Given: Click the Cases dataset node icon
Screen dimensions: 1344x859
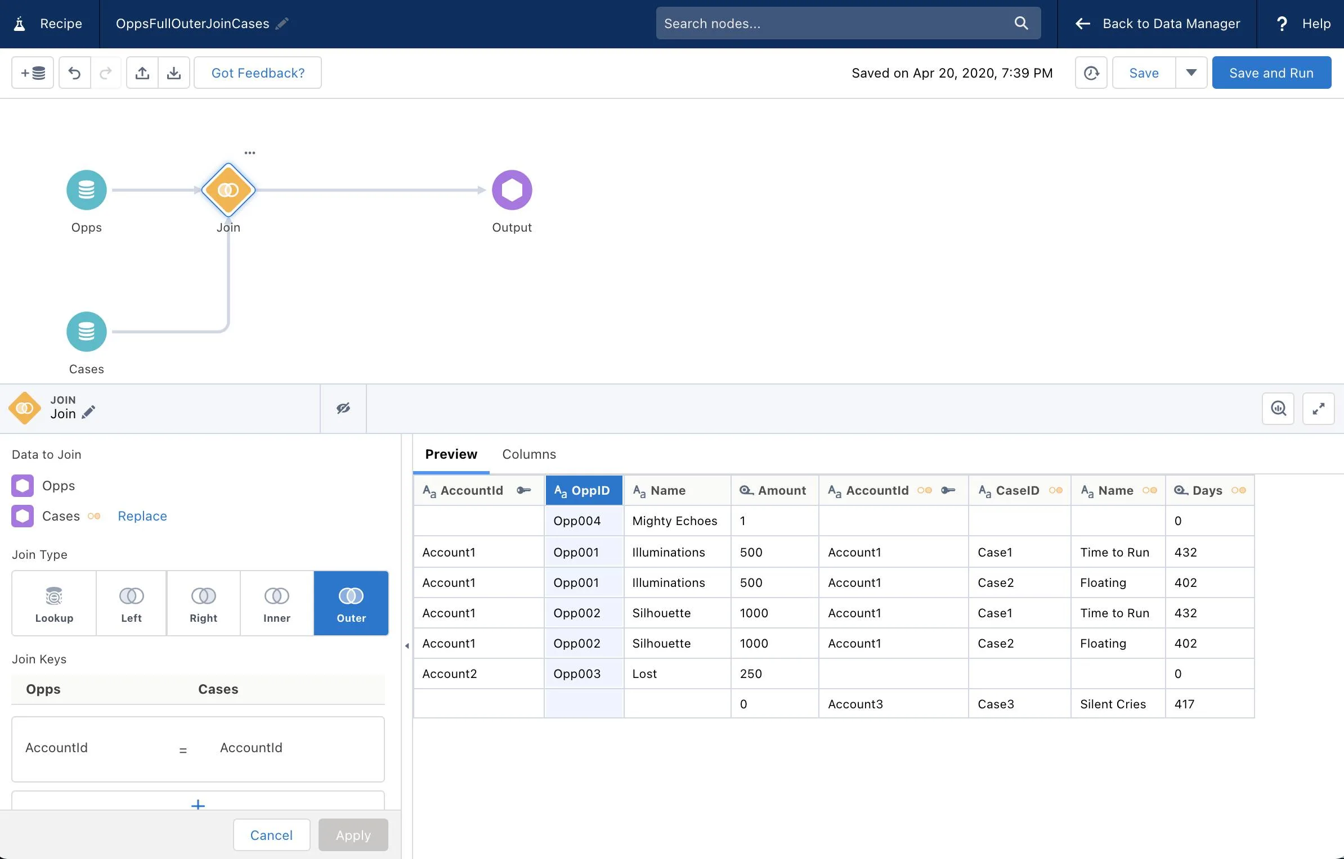Looking at the screenshot, I should (x=86, y=332).
